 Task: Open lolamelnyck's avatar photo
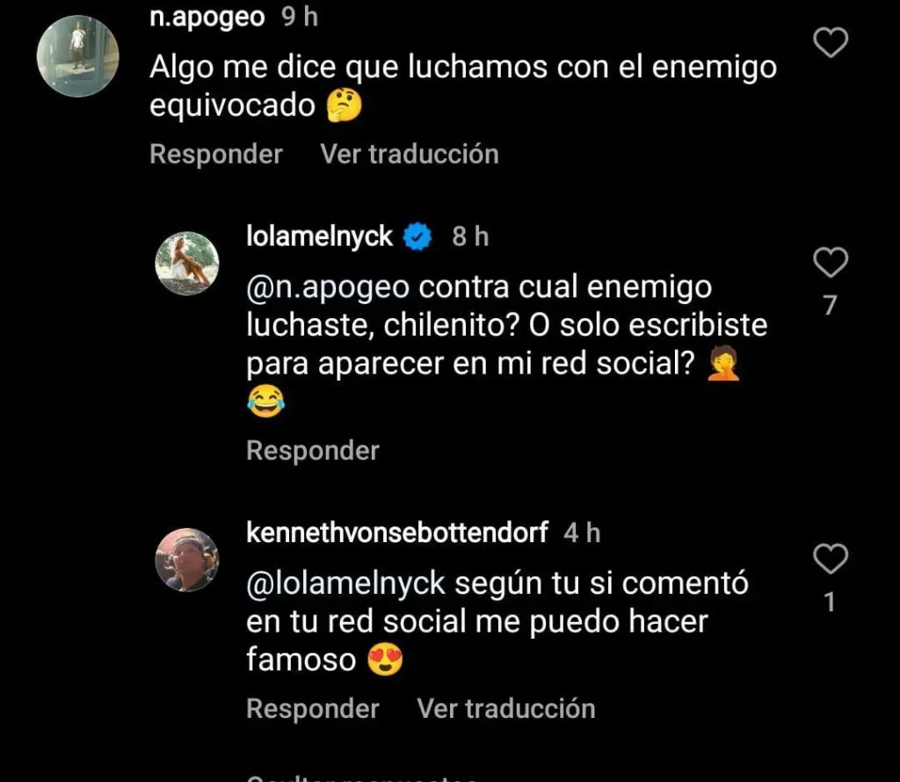[x=187, y=264]
